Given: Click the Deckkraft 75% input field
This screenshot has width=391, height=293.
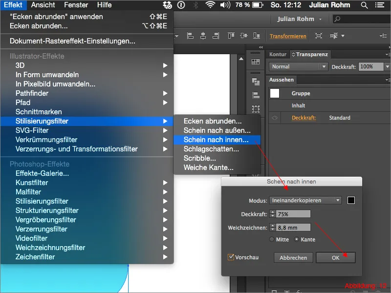Looking at the screenshot, I should (293, 214).
